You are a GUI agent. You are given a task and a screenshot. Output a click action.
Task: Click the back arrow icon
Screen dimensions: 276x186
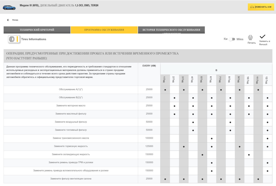pyautogui.click(x=8, y=20)
